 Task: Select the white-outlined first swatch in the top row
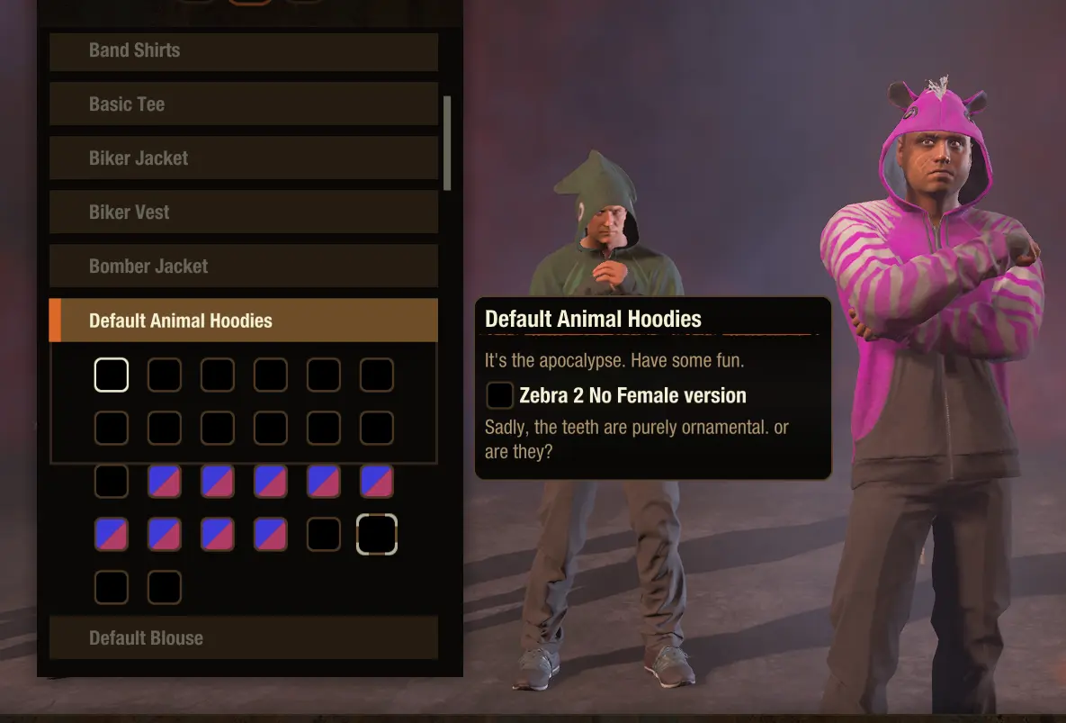(x=112, y=375)
